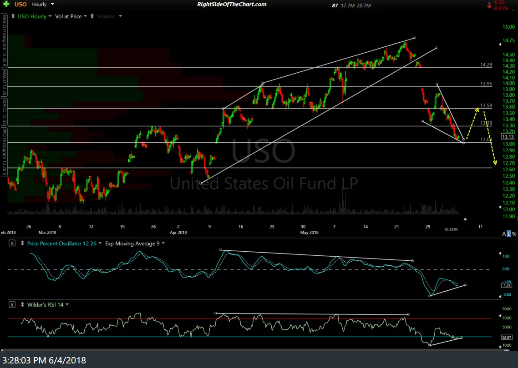Screen dimensions: 518x368
Task: Open the Hourly timeframe dropdown arrow
Action: 52,4
